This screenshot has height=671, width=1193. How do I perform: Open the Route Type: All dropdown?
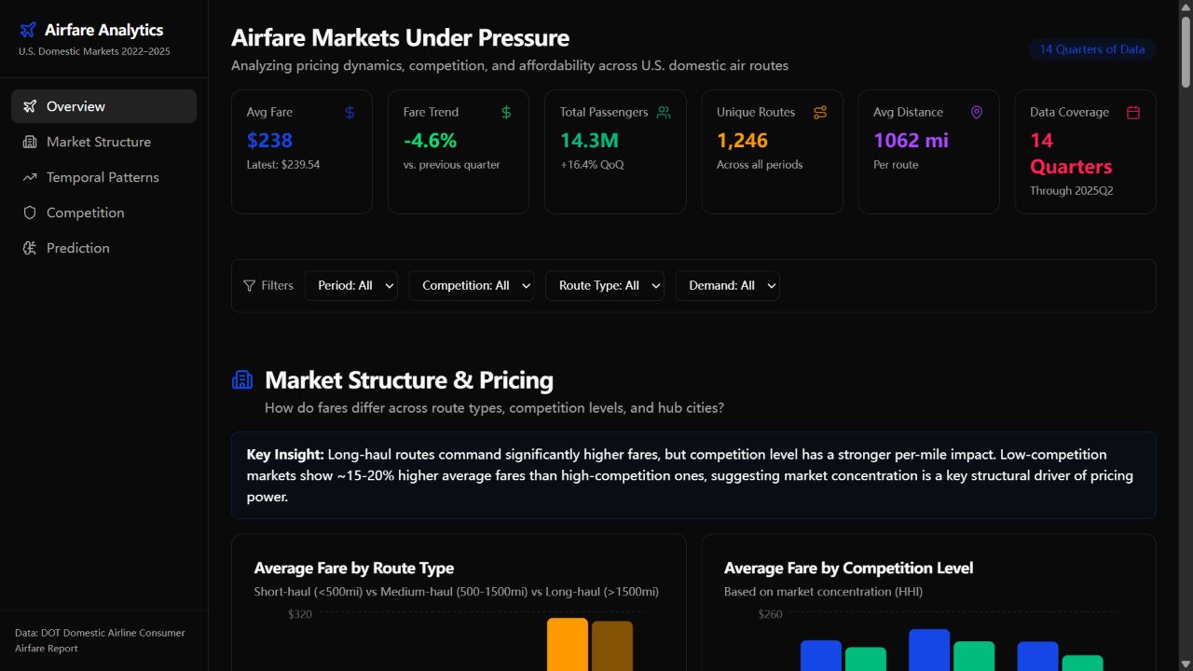[x=605, y=285]
